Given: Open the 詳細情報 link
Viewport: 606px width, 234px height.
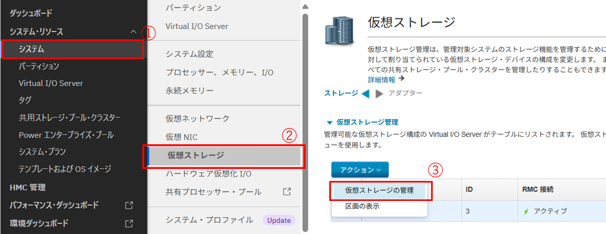Looking at the screenshot, I should click(381, 80).
